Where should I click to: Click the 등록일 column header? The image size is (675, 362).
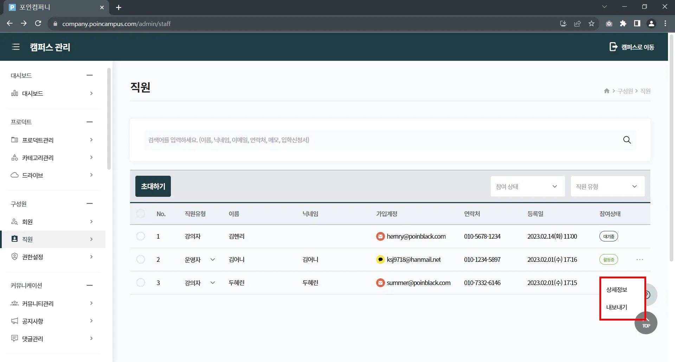tap(535, 214)
